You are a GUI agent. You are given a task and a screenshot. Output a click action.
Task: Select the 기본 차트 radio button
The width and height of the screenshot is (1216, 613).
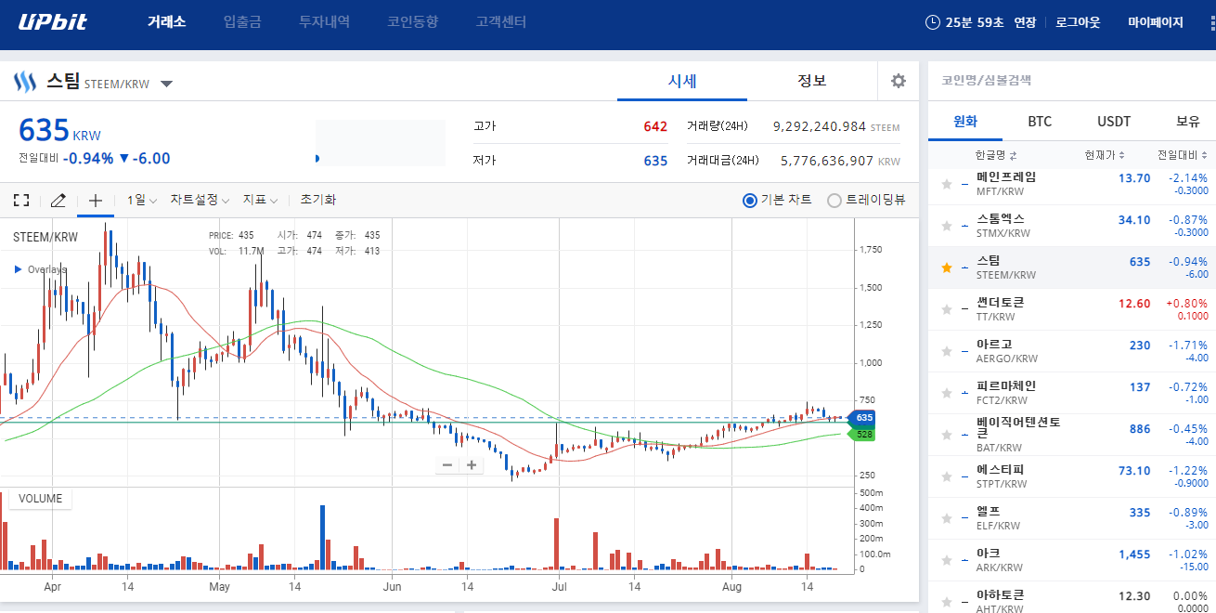pos(750,200)
